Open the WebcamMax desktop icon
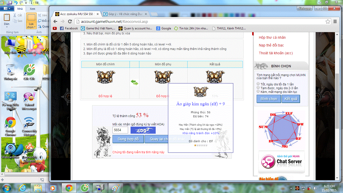Viewport: 343px width, 193px height. tap(10, 151)
